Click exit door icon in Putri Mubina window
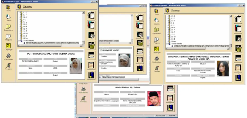The height and width of the screenshot is (118, 247). (91, 75)
